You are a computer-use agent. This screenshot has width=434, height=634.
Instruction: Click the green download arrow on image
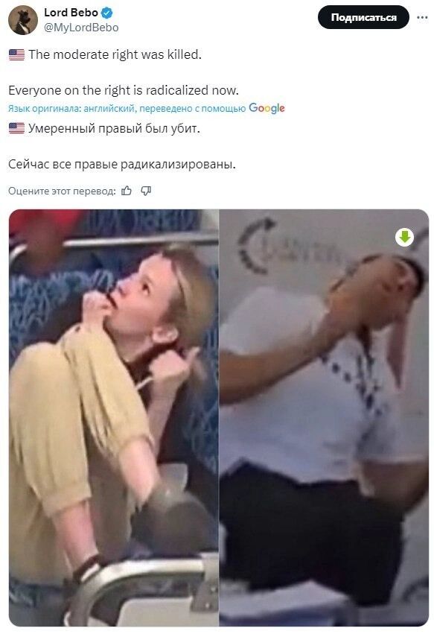point(404,237)
